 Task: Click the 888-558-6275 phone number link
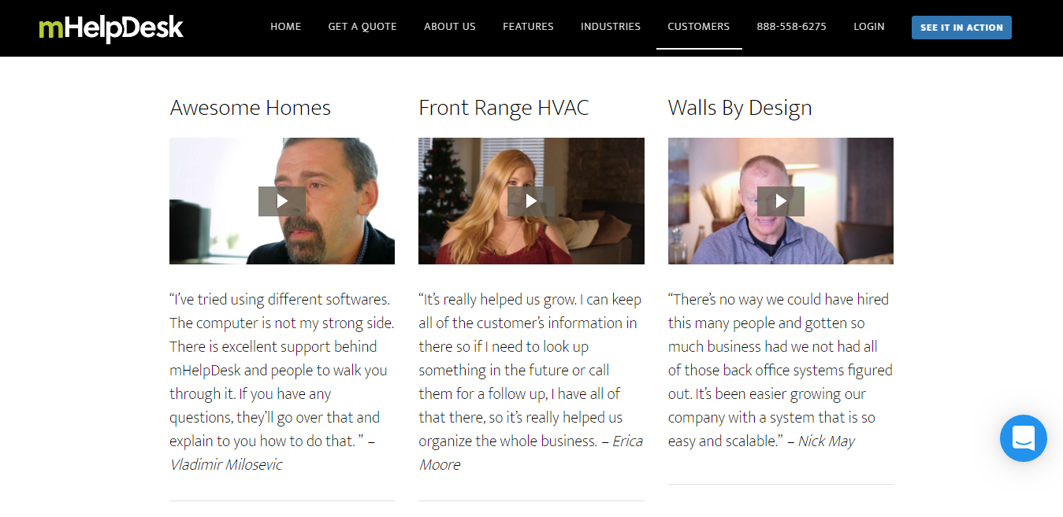(x=791, y=27)
